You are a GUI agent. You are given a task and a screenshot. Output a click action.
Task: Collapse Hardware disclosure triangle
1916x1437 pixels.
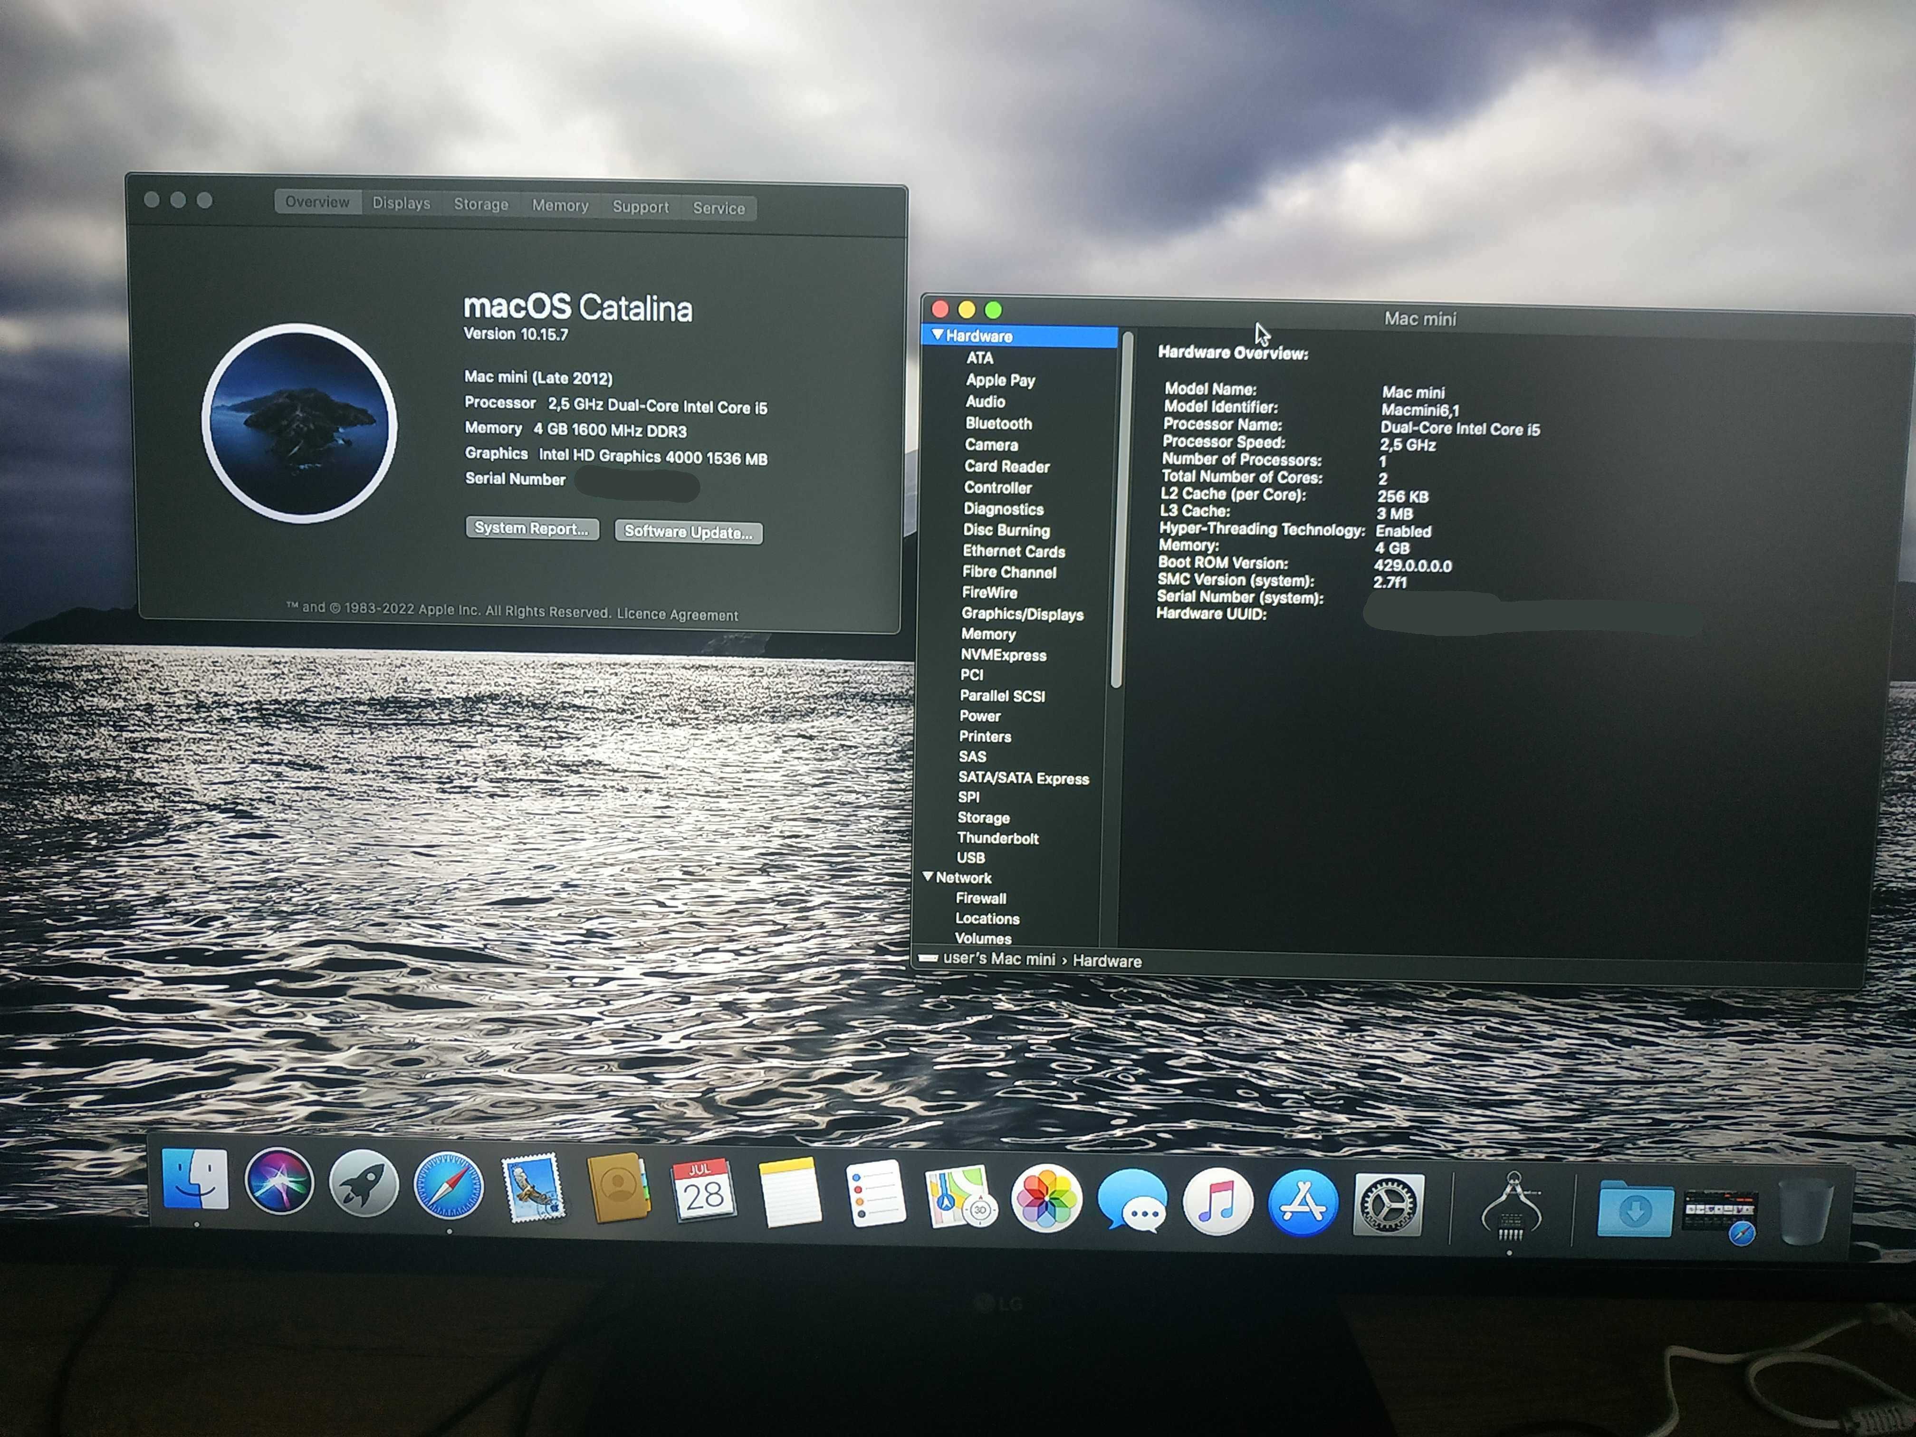point(937,335)
